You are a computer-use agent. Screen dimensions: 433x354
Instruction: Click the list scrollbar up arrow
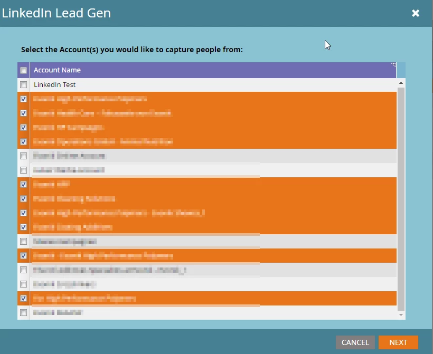401,83
